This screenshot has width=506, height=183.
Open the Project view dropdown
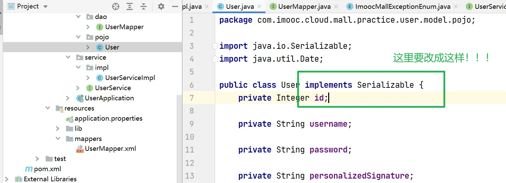(x=45, y=6)
